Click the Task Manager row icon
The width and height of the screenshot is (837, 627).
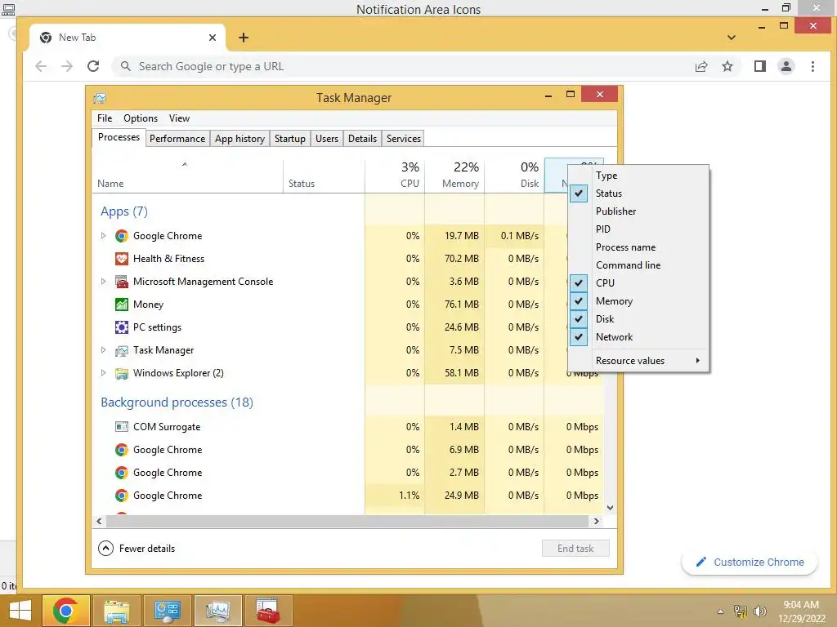[x=122, y=350]
